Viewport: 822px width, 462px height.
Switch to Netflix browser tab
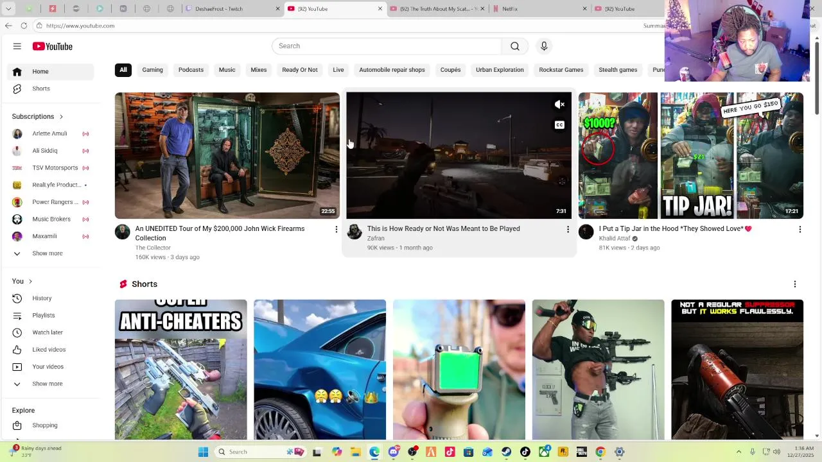coord(538,9)
